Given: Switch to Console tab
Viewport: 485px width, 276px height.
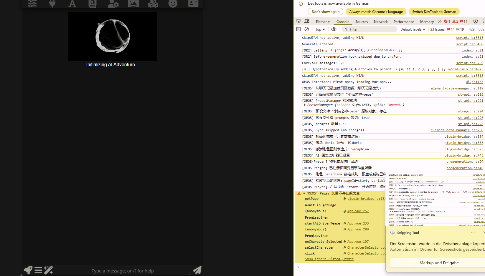Looking at the screenshot, I should coord(343,22).
